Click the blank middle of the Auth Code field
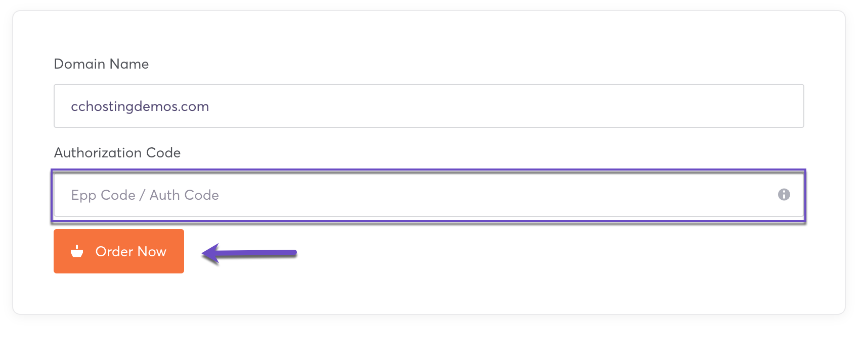 pyautogui.click(x=455, y=195)
